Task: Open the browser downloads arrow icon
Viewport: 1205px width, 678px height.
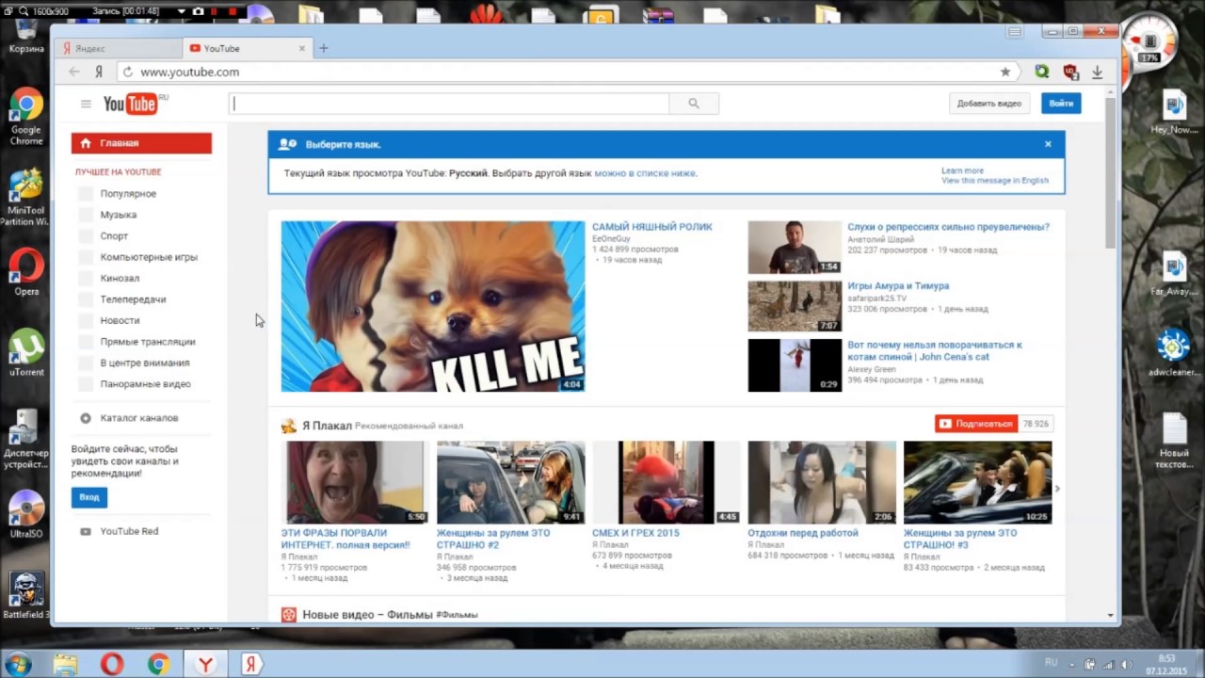Action: 1098,72
